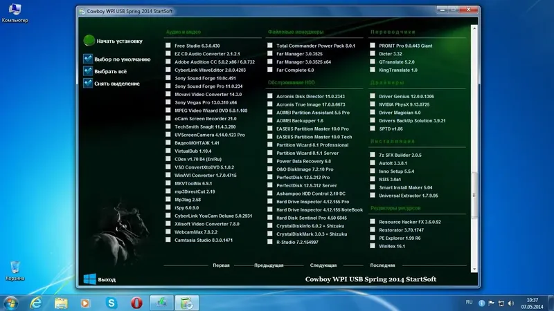The height and width of the screenshot is (311, 554).
Task: Click Smart Install Maker 5.04 text
Action: pos(406,187)
